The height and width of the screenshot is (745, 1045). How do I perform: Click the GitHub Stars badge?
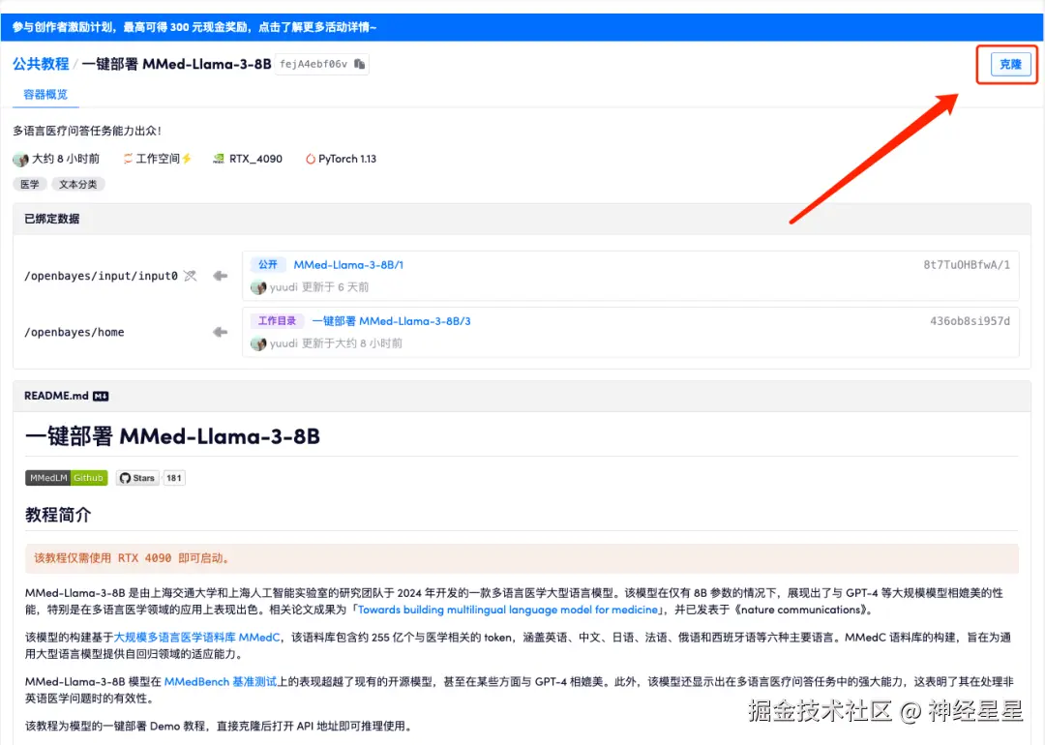[x=138, y=478]
